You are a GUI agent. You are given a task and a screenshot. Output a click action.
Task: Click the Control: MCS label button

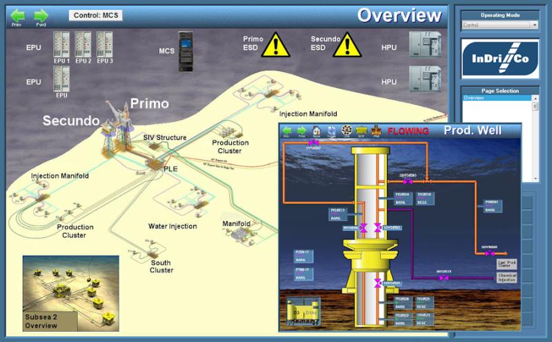pyautogui.click(x=96, y=15)
